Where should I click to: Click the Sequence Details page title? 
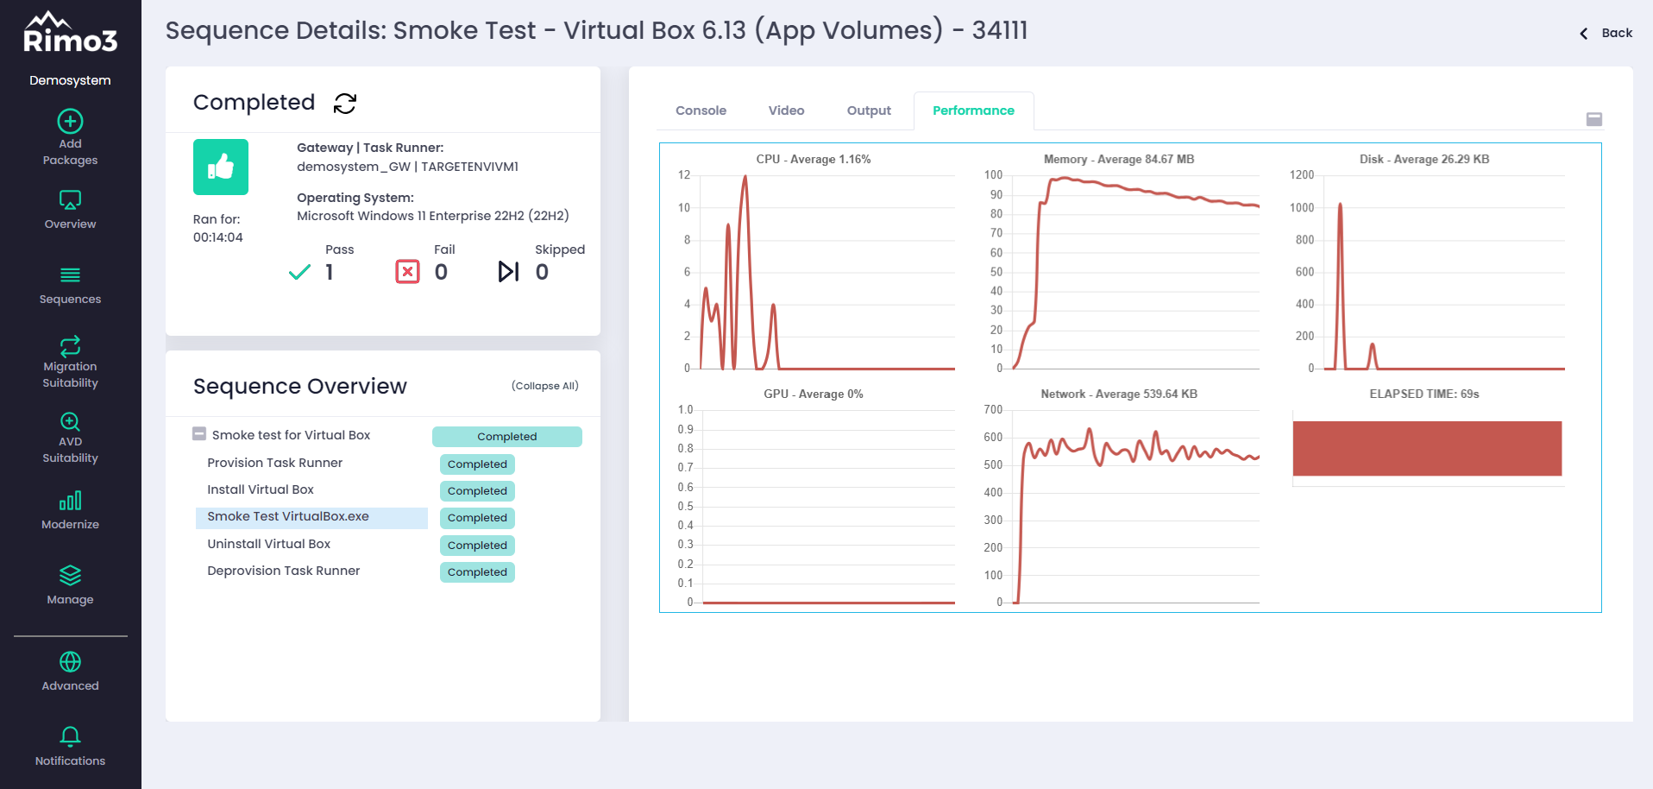(596, 31)
